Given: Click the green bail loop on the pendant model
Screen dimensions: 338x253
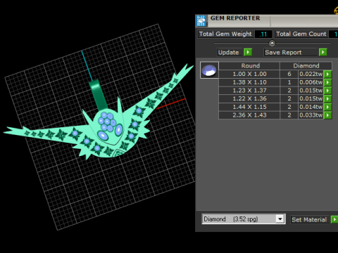Looking at the screenshot, I should 98,94.
